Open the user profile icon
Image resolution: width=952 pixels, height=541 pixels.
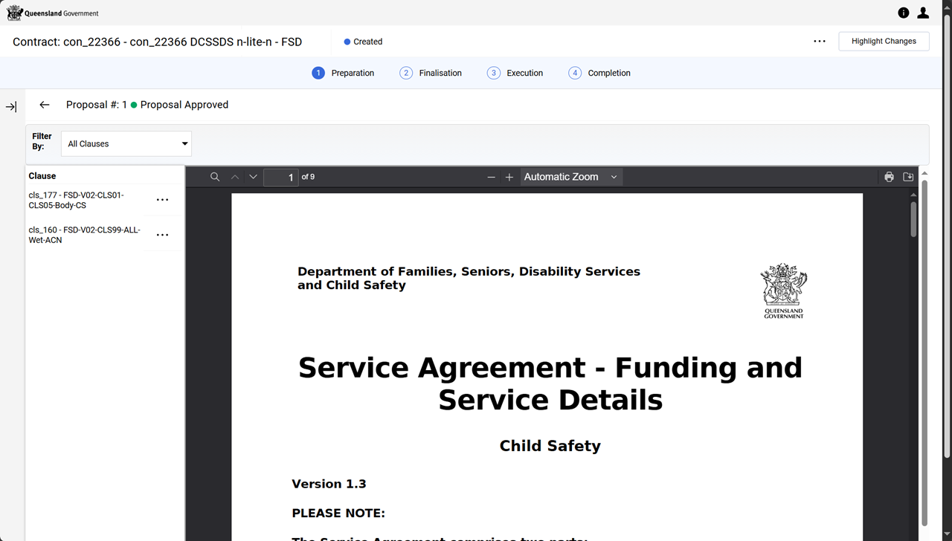coord(923,13)
